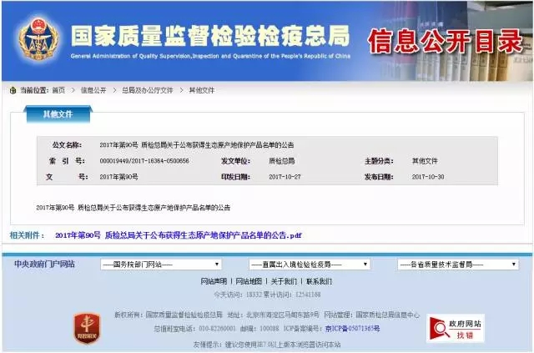Click the 公文名称 title text in the gray table
This screenshot has width=534, height=353.
click(197, 145)
